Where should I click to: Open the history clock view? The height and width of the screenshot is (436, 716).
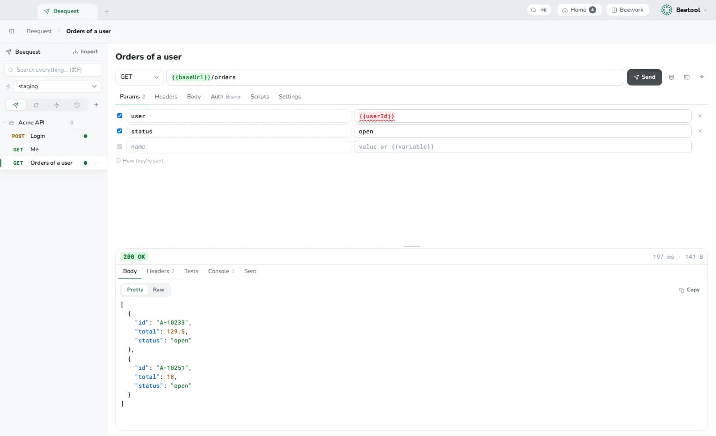(x=77, y=105)
